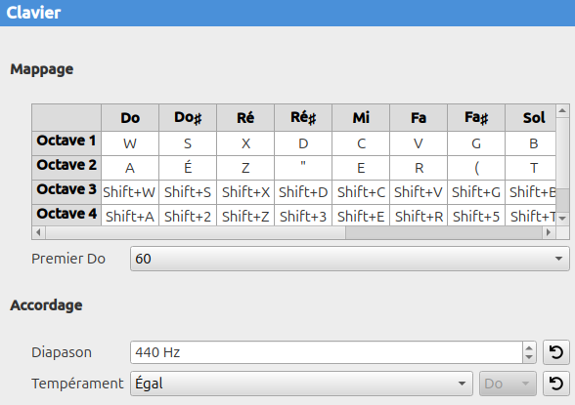Open the Tempérament Égal dropdown
This screenshot has width=575, height=405.
[301, 384]
